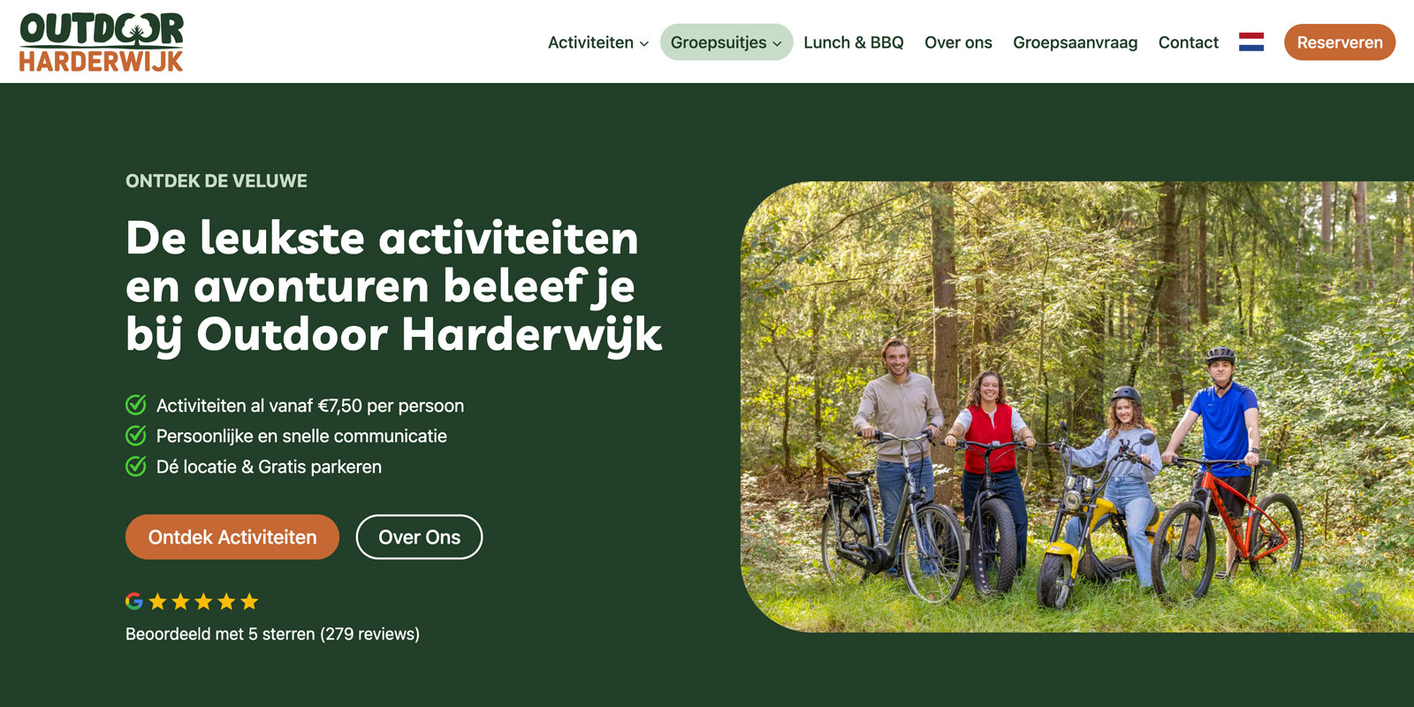The image size is (1414, 707).
Task: Click the checkmark beside Activiteiten al vanaf €7,50
Action: tap(136, 405)
